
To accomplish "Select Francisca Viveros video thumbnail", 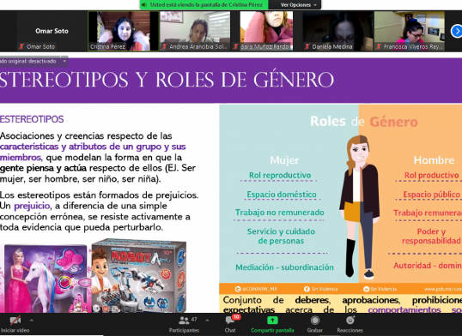I will click(x=410, y=31).
